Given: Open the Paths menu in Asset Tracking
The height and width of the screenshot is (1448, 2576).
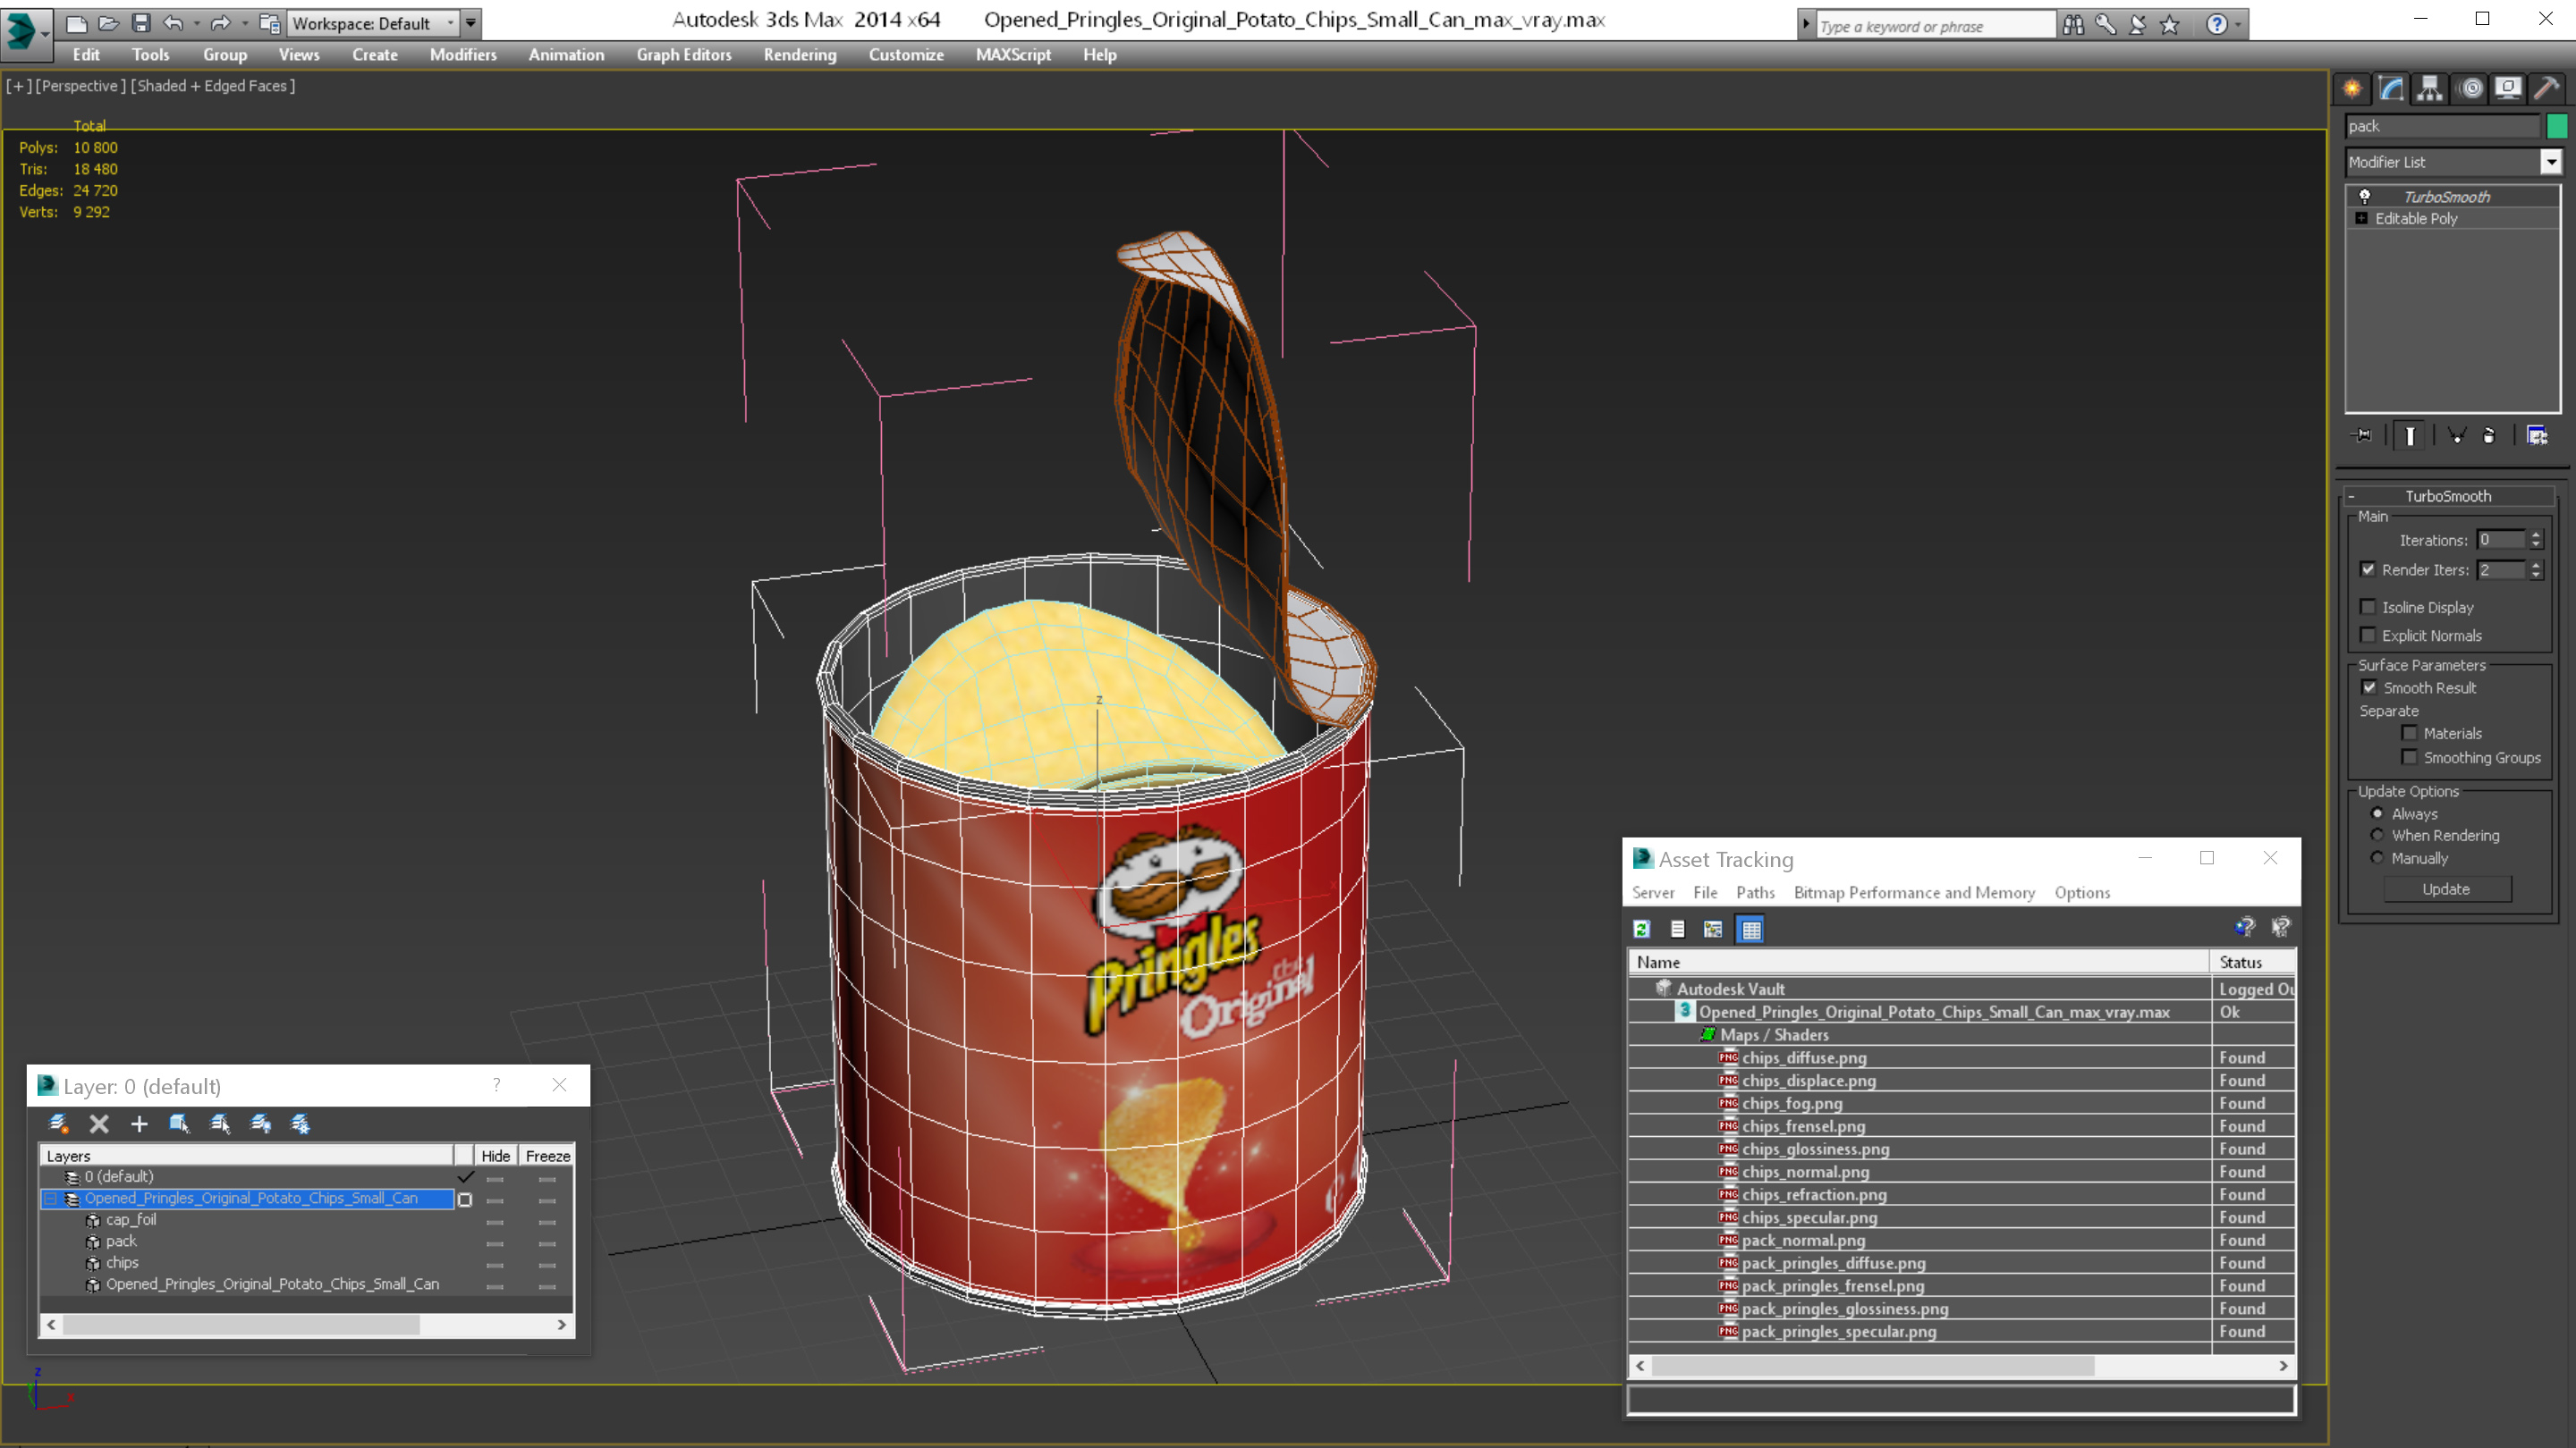Looking at the screenshot, I should (1755, 892).
